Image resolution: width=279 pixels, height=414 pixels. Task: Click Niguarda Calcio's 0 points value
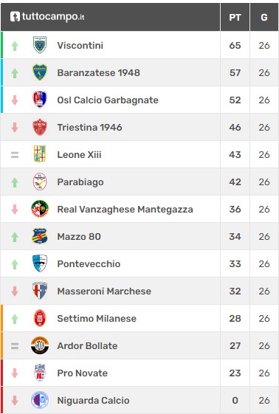(235, 400)
